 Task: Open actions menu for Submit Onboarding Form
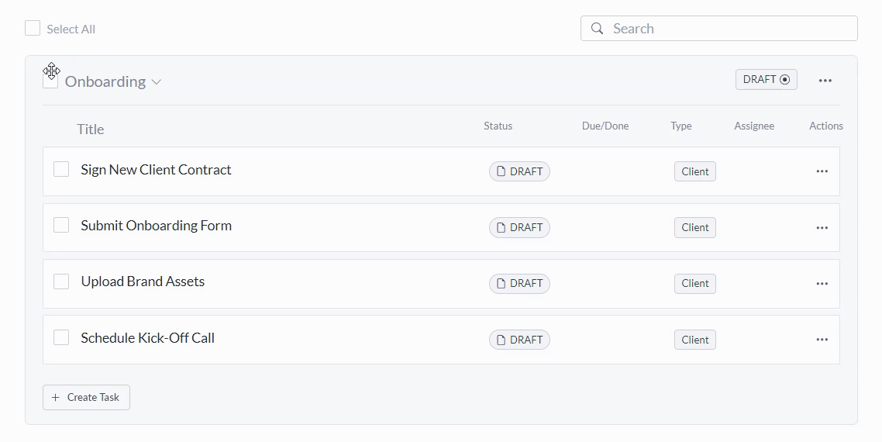coord(822,228)
